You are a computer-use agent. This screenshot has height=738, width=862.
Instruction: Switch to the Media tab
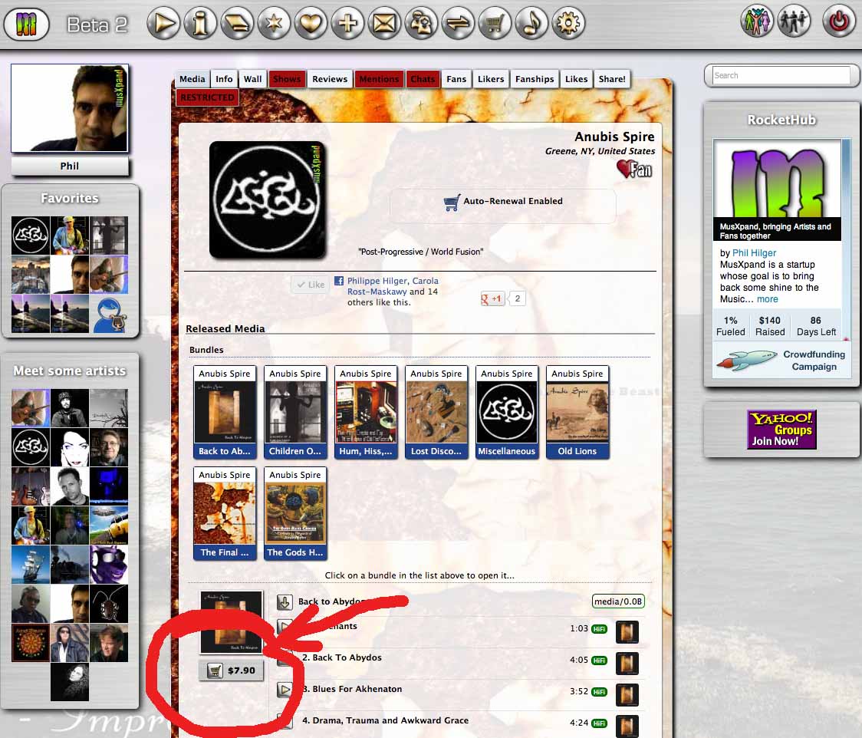tap(192, 79)
